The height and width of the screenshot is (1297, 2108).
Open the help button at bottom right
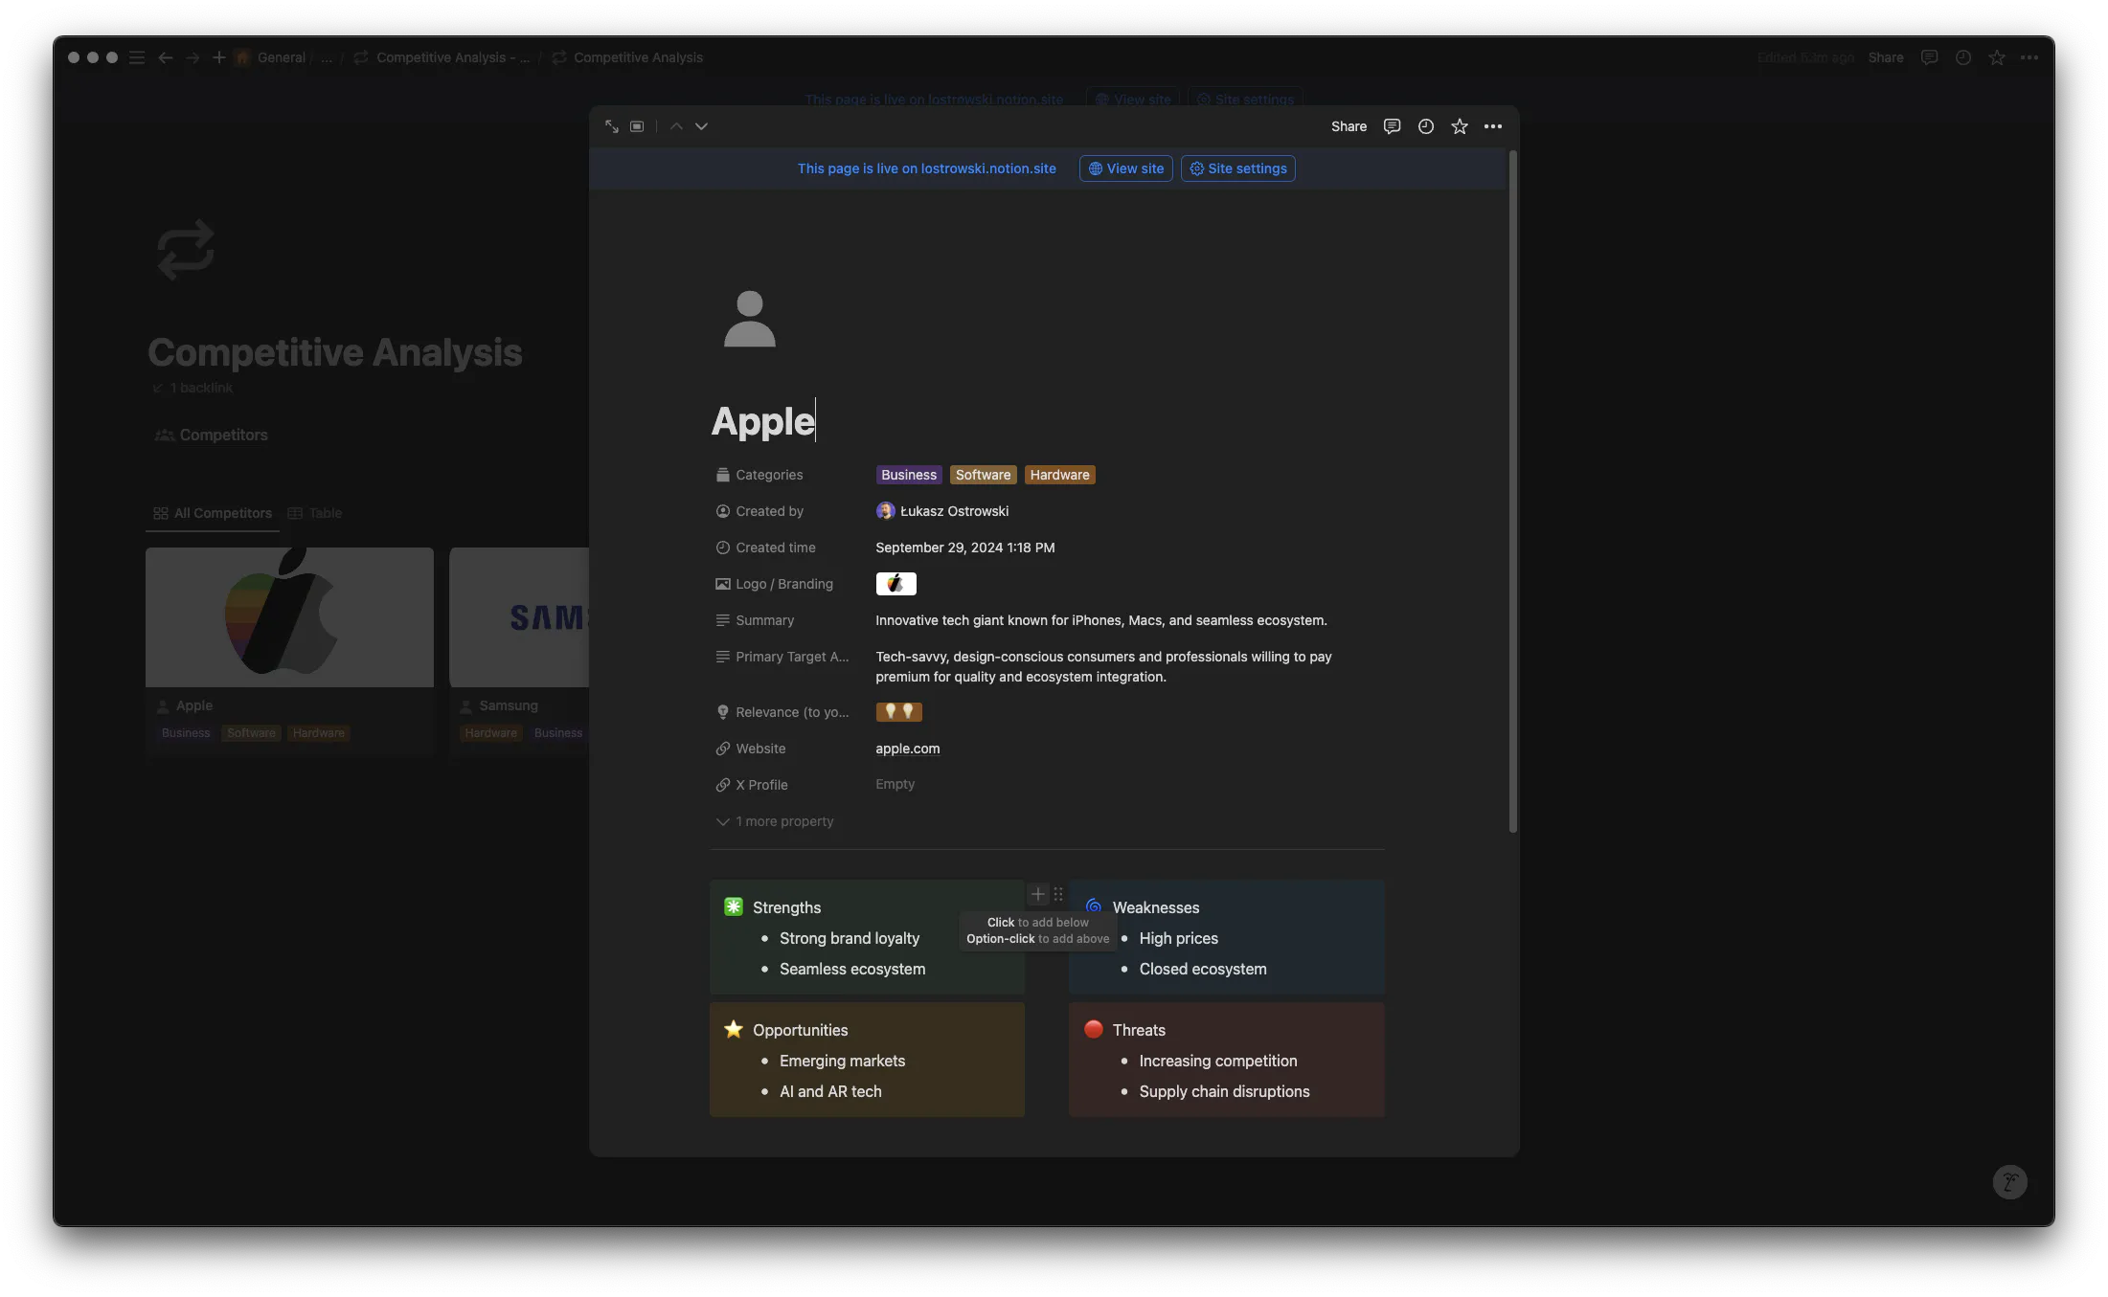pyautogui.click(x=2009, y=1182)
